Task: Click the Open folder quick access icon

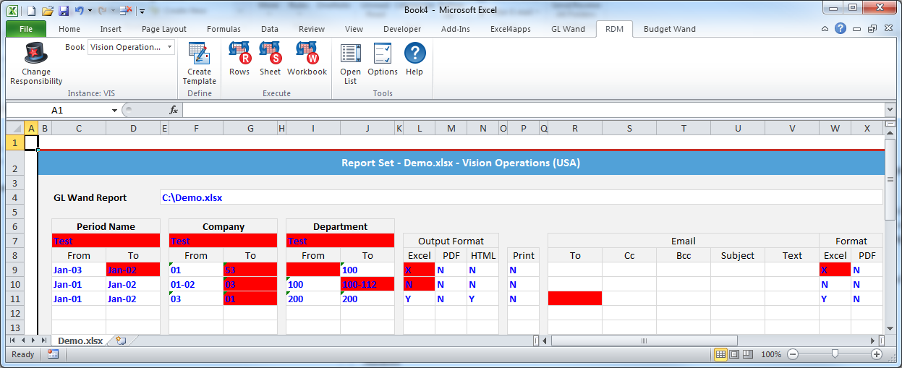Action: 48,11
